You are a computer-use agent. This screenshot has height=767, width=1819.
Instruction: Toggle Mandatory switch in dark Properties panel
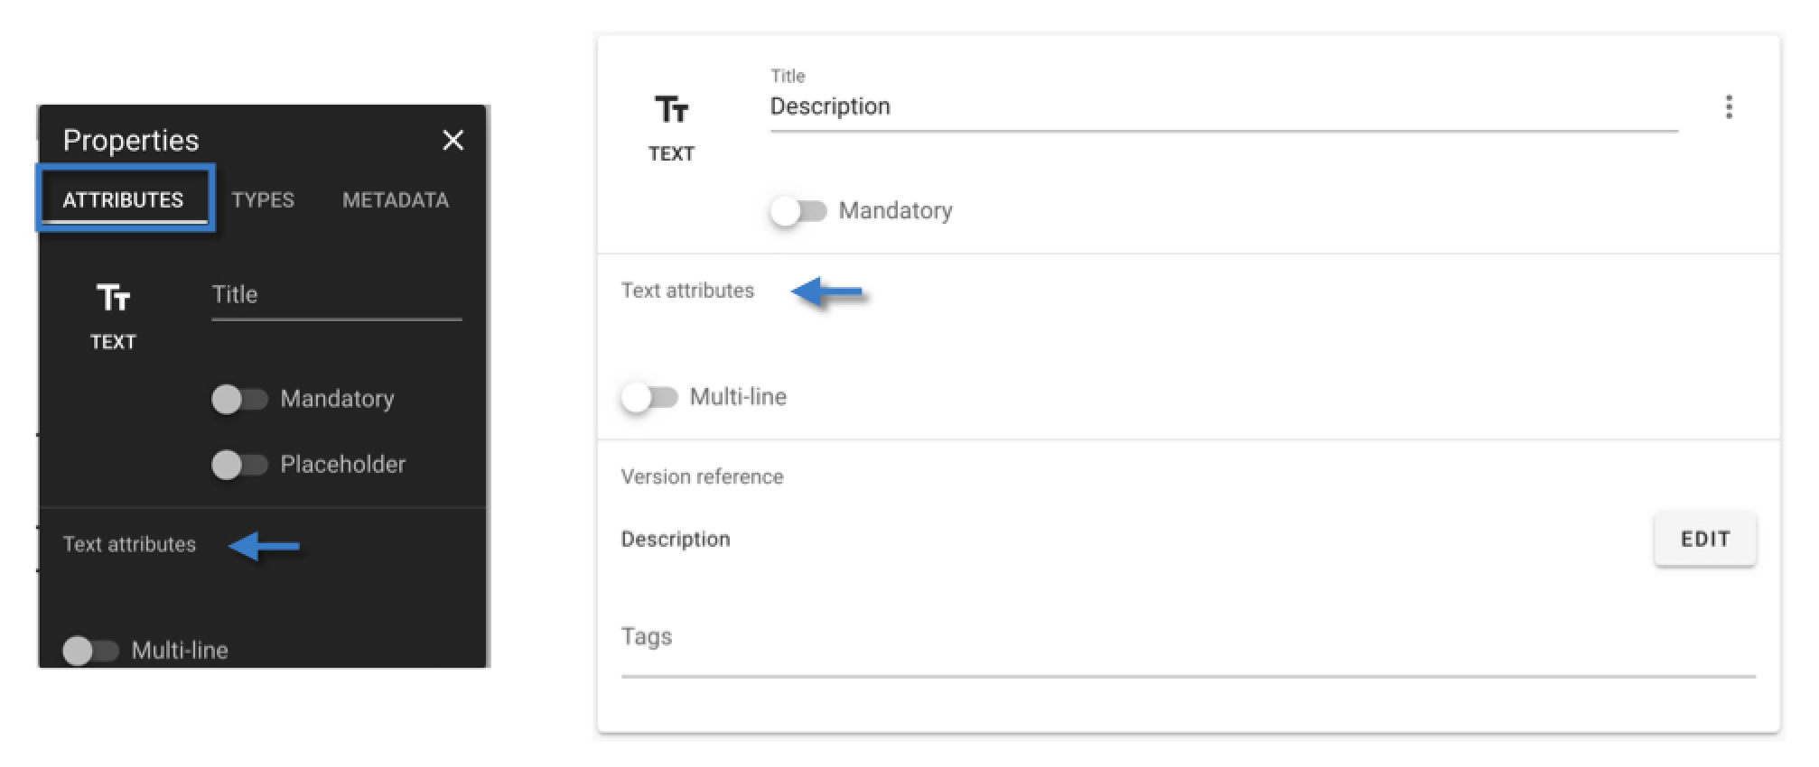pos(239,399)
